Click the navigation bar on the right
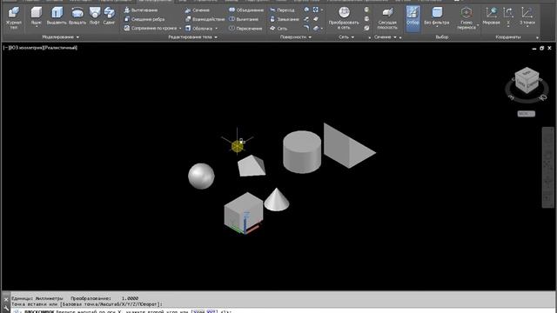The width and height of the screenshot is (557, 313). pos(548,167)
